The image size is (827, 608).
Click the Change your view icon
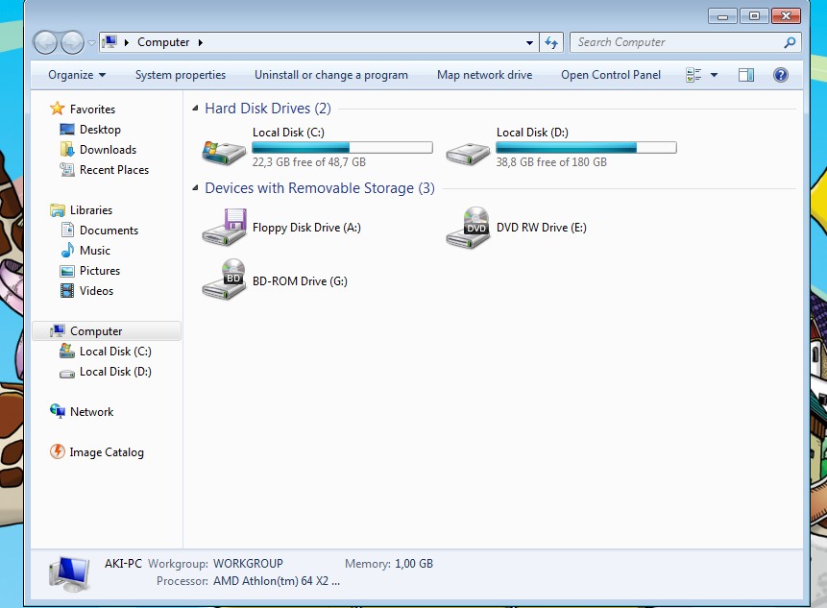(693, 75)
